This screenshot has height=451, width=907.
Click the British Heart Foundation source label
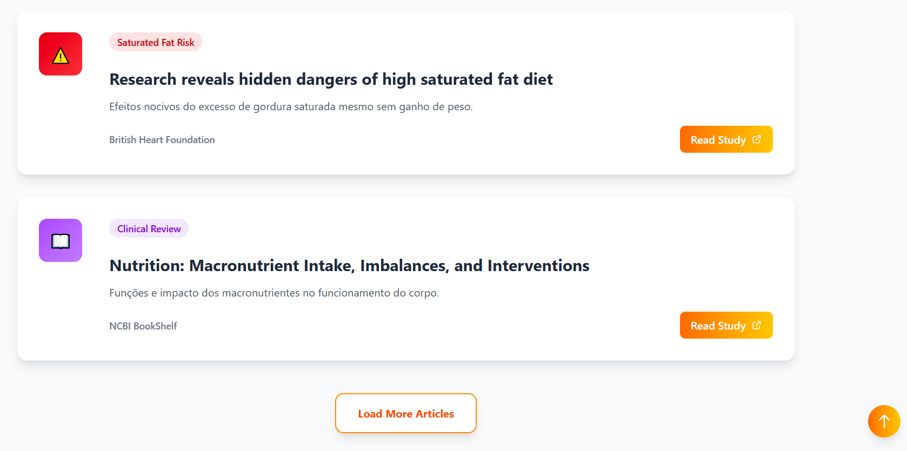(162, 140)
